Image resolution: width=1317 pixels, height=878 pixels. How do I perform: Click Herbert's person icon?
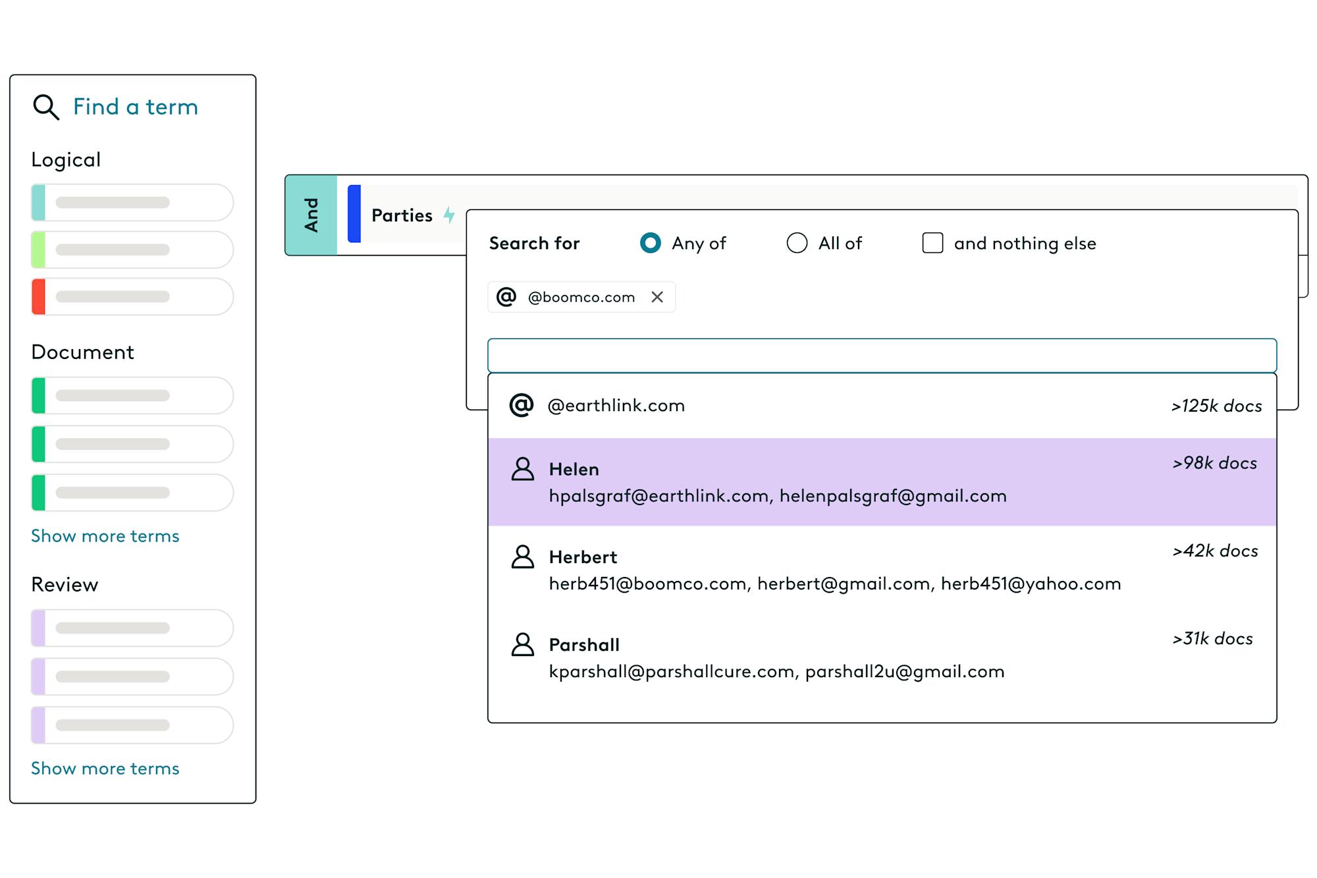(x=523, y=557)
